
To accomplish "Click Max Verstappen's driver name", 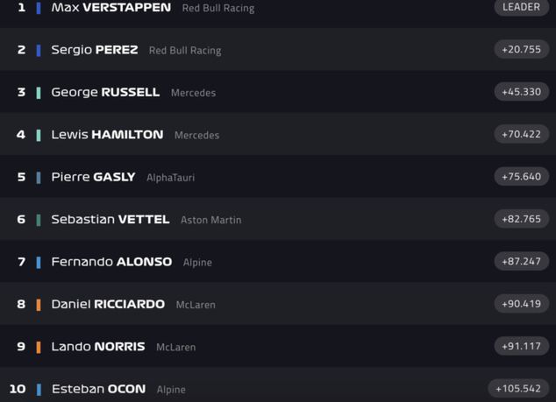I will 110,8.
